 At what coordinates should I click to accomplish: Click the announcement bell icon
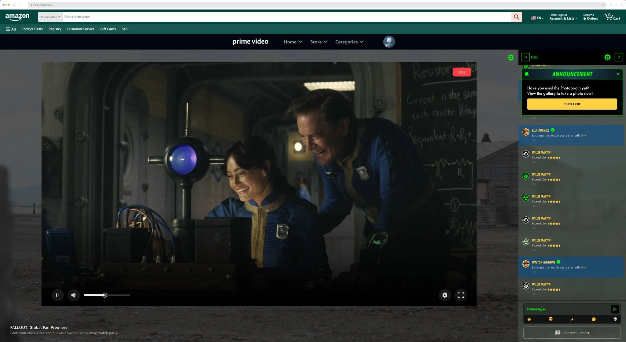pos(527,74)
